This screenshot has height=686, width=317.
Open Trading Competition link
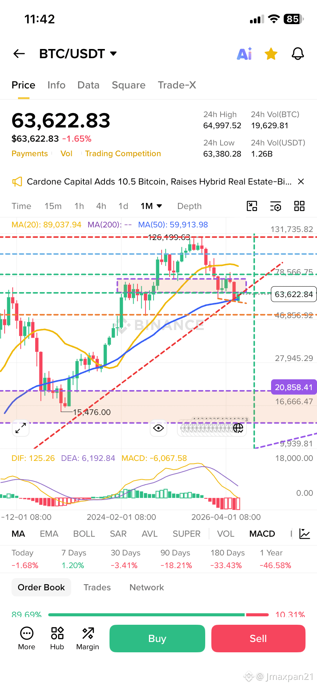[x=123, y=154]
